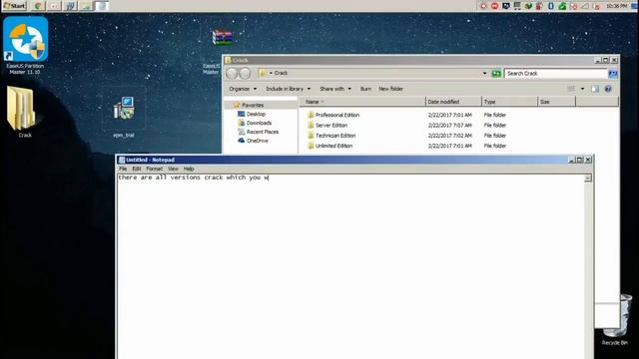Viewport: 639px width, 359px height.
Task: Maximize the Notepad window
Action: coord(579,160)
